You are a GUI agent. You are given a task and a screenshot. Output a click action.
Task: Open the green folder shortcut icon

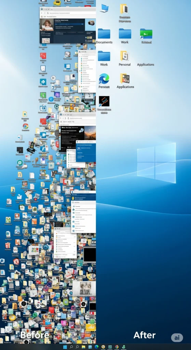[146, 34]
